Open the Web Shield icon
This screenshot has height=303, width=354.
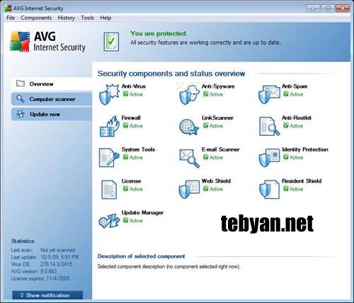point(189,189)
